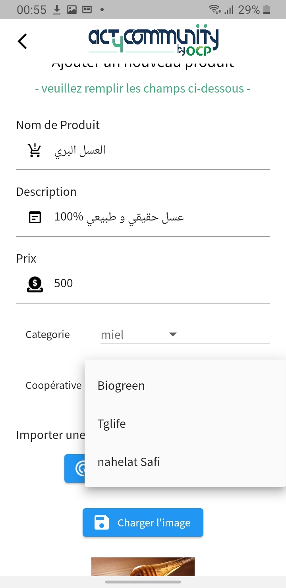
Task: Select Biogreen from the cooperative list
Action: [x=121, y=385]
